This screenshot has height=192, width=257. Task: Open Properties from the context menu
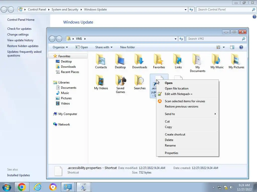187,153
